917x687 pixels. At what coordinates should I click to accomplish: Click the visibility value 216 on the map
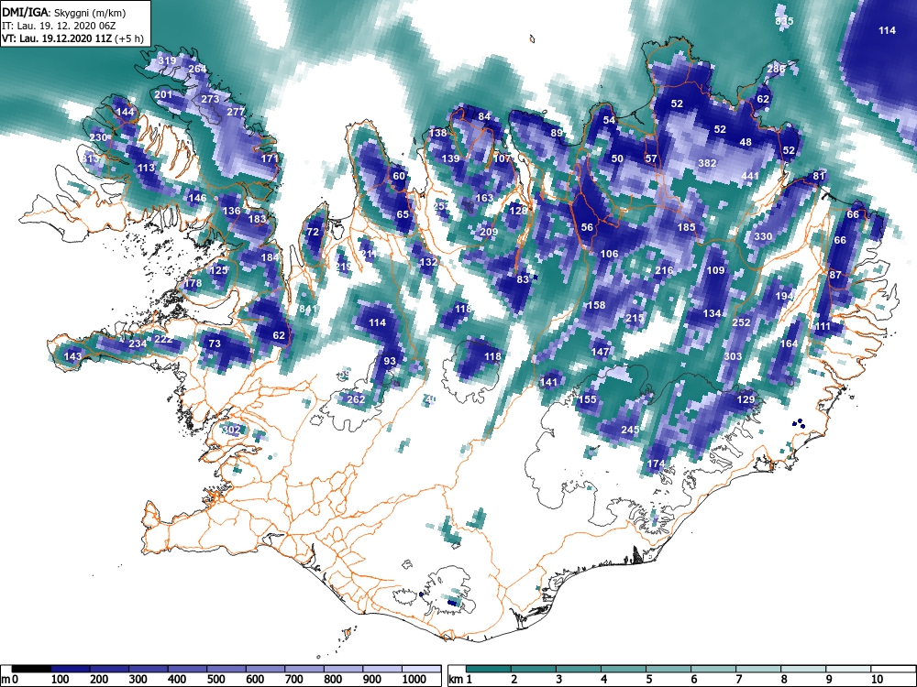664,270
